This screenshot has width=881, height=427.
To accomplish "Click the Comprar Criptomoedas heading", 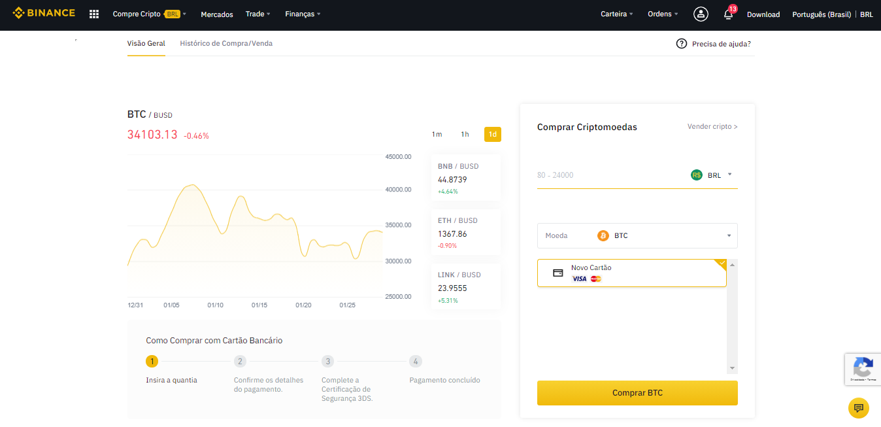I will pyautogui.click(x=587, y=127).
